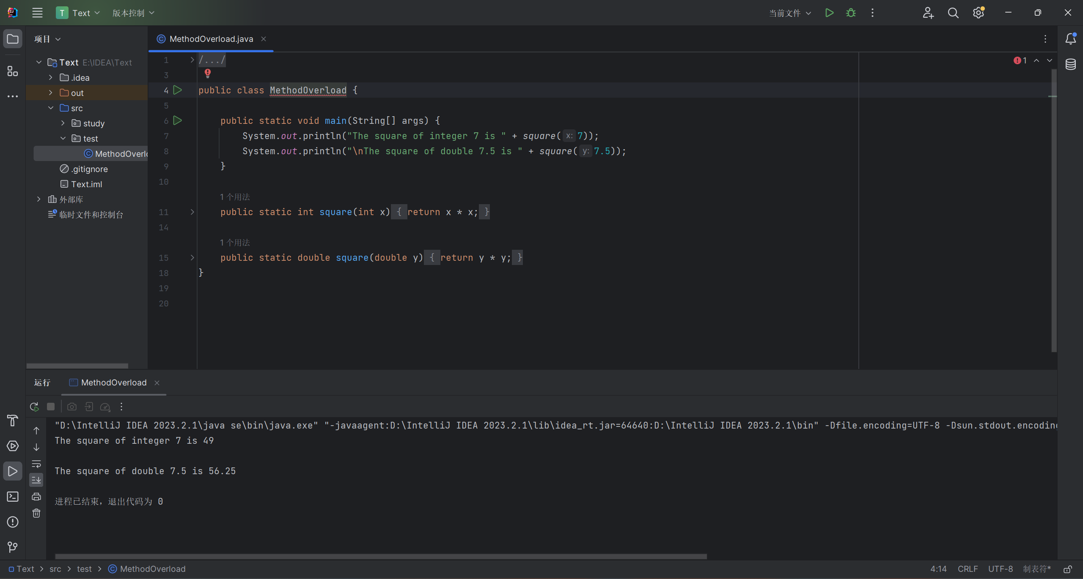This screenshot has width=1083, height=579.
Task: Expand the out folder in project tree
Action: pos(51,93)
